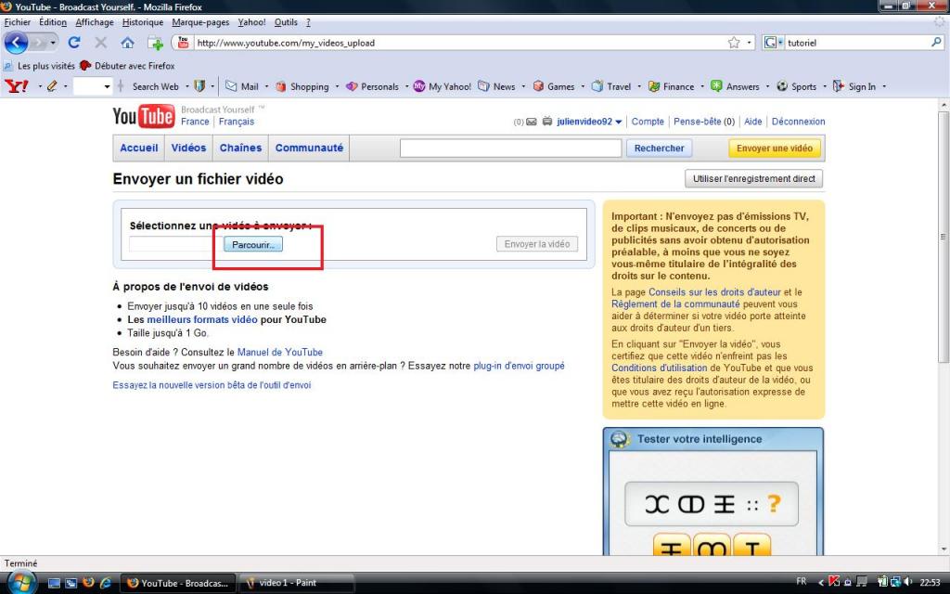Open the Manuel de YouTube link
The image size is (950, 594).
coord(280,352)
